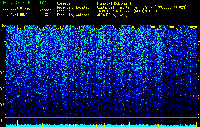Click the Receiving Location label
This screenshot has width=200, height=127.
pos(74,7)
